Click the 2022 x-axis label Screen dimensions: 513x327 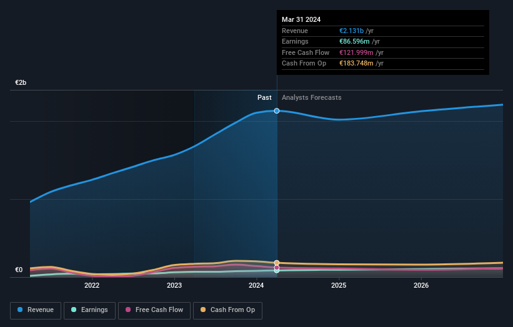[92, 285]
